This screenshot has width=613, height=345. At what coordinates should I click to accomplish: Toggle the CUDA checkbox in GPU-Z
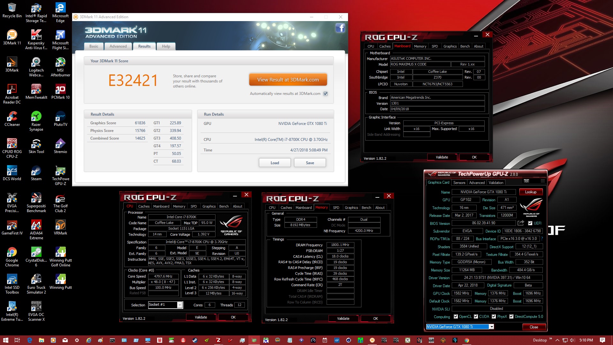[476, 317]
